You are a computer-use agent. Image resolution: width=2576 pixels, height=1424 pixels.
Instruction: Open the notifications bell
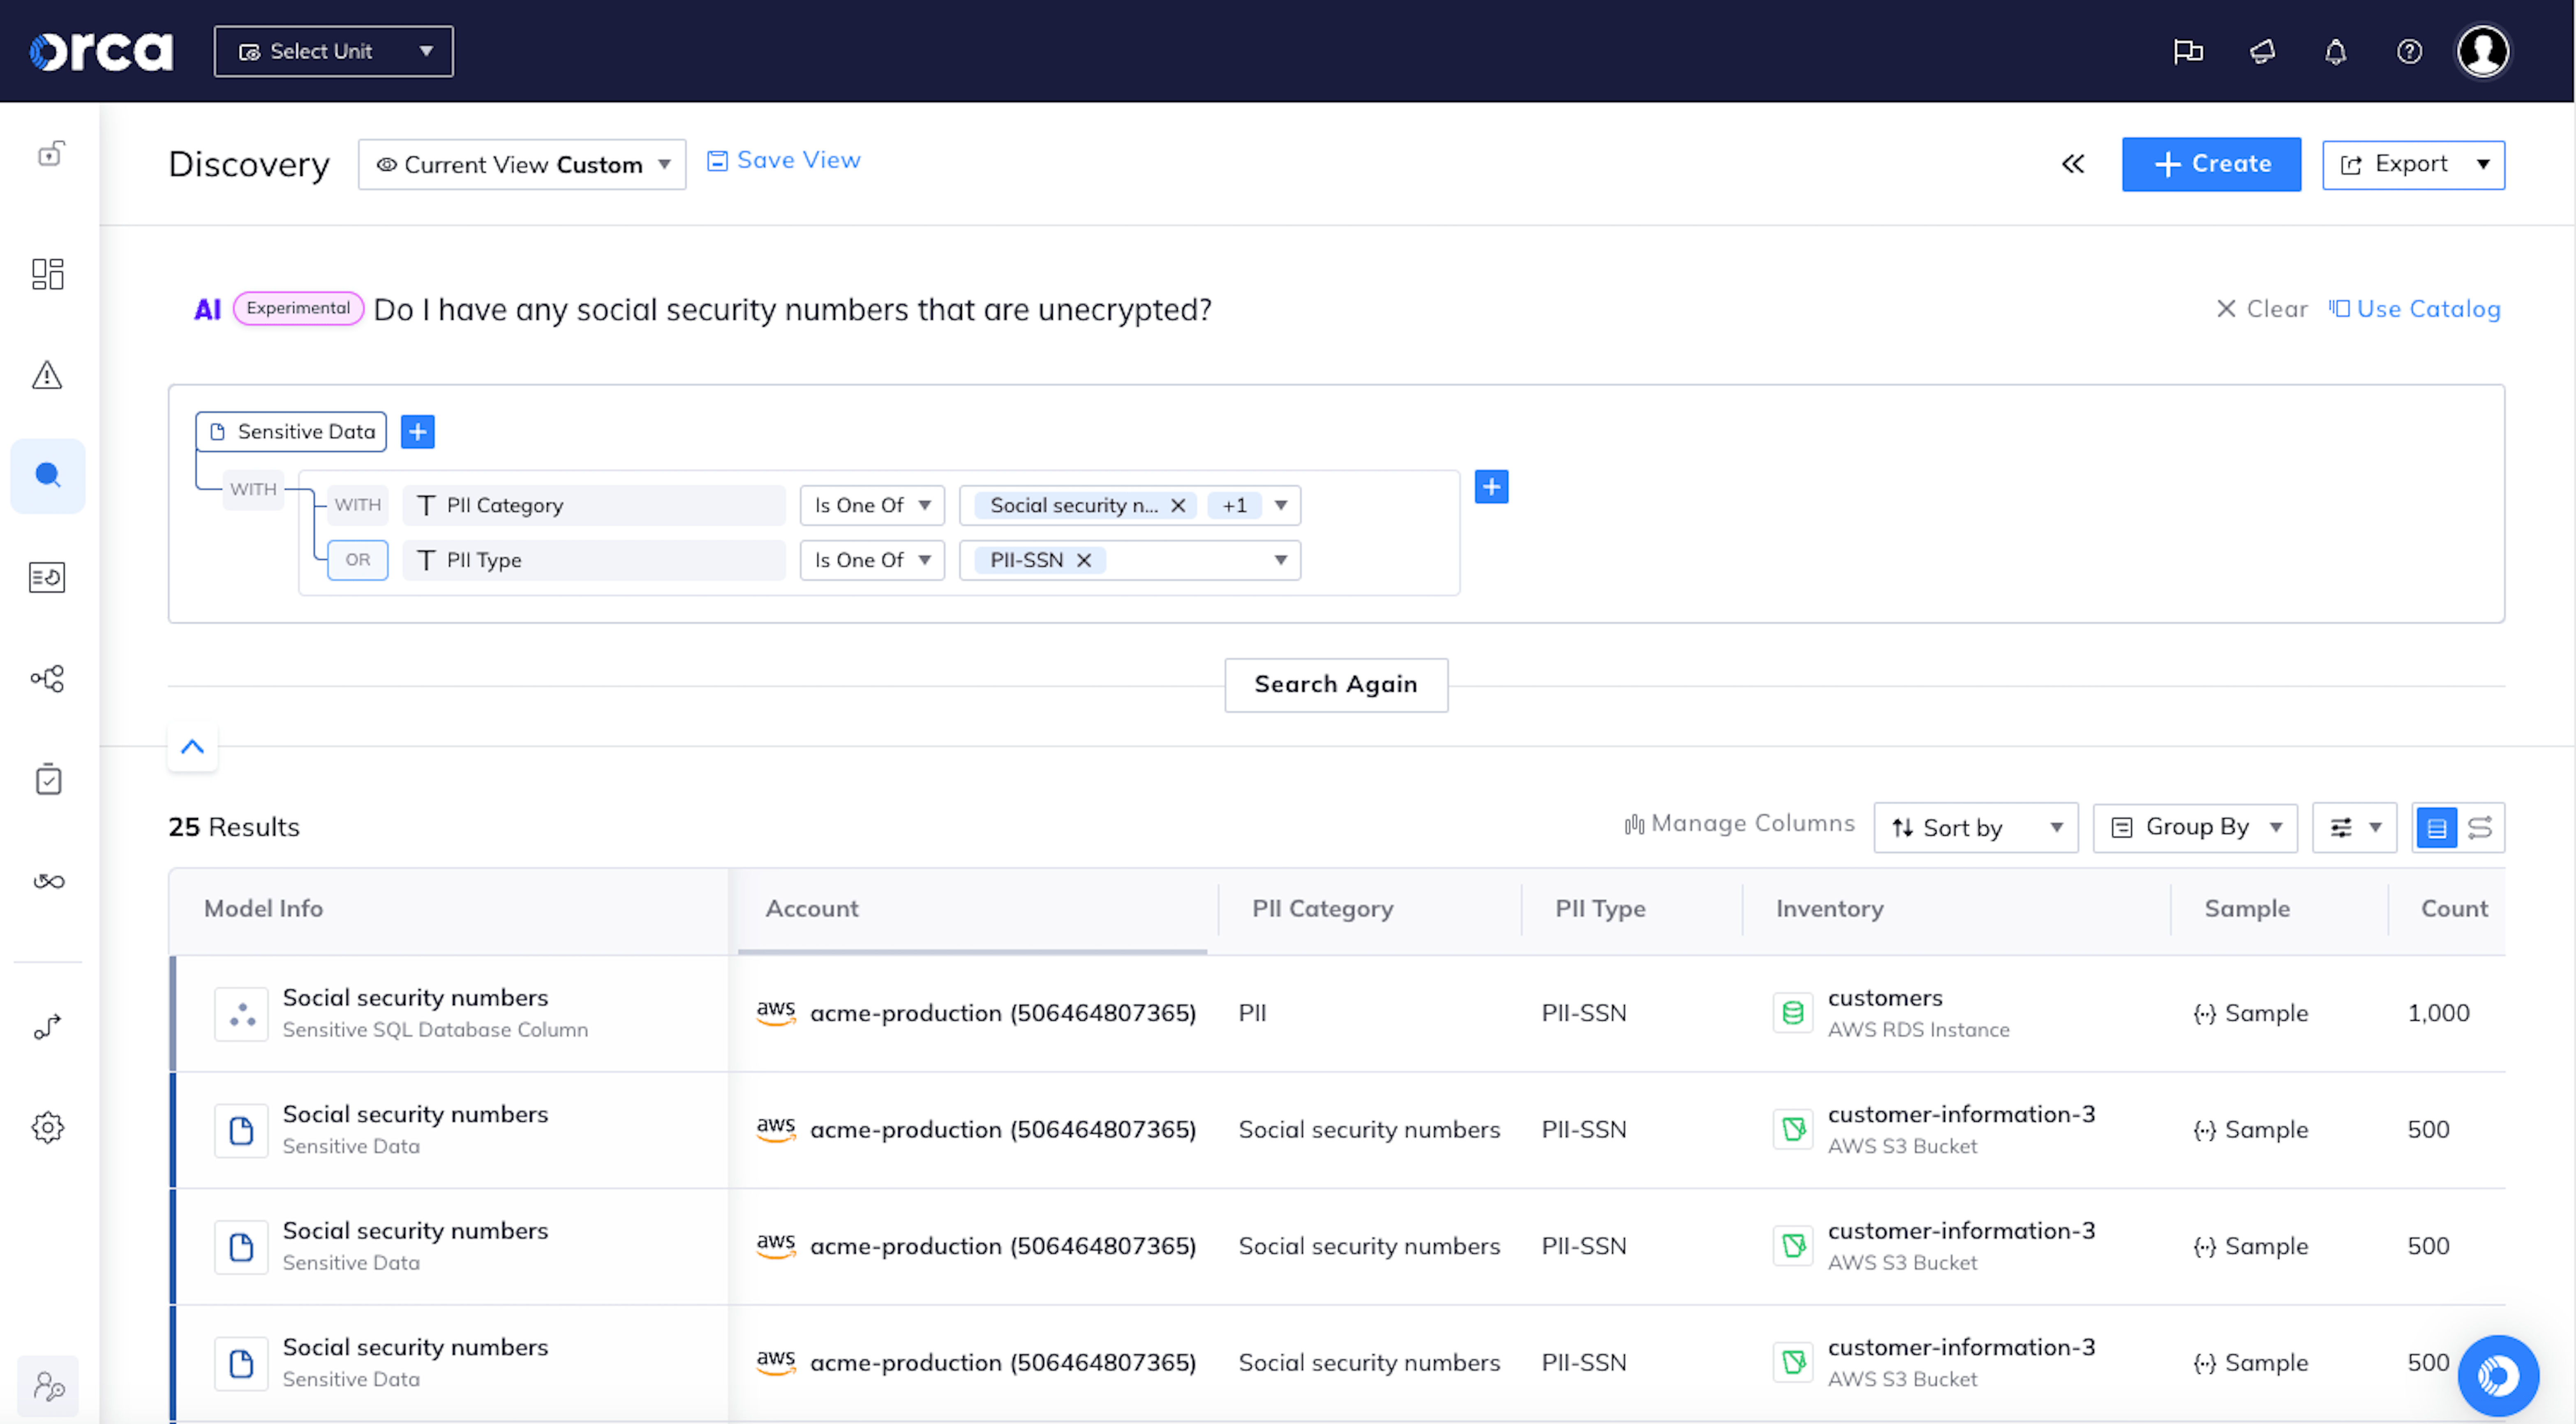point(2336,51)
